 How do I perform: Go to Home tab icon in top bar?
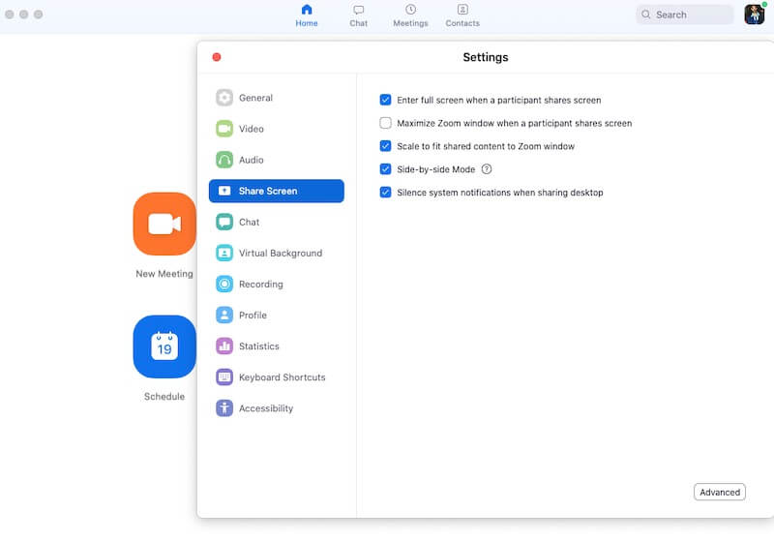pos(307,10)
